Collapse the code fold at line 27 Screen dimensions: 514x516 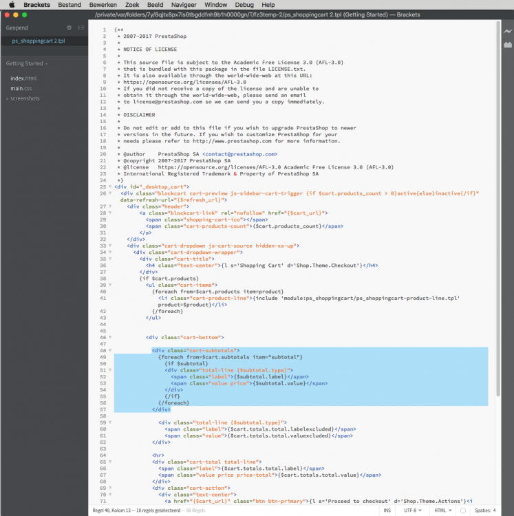coord(110,206)
